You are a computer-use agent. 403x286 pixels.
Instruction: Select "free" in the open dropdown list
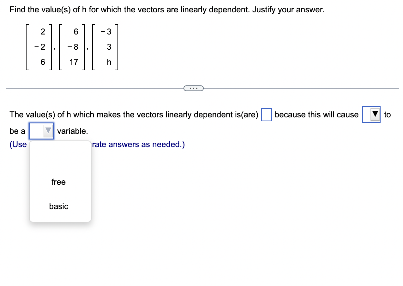[x=59, y=182]
